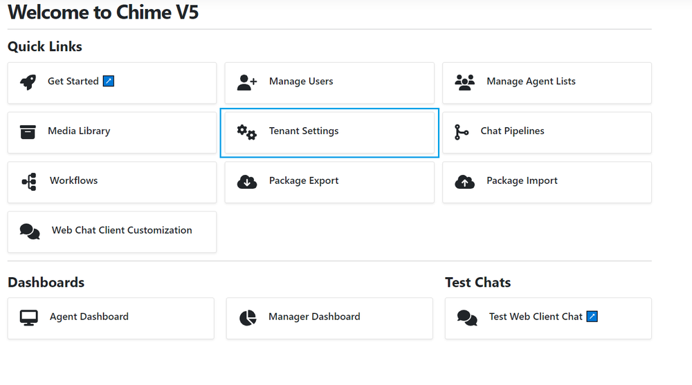The width and height of the screenshot is (692, 385).
Task: Go to Chat Pipelines
Action: [x=512, y=131]
